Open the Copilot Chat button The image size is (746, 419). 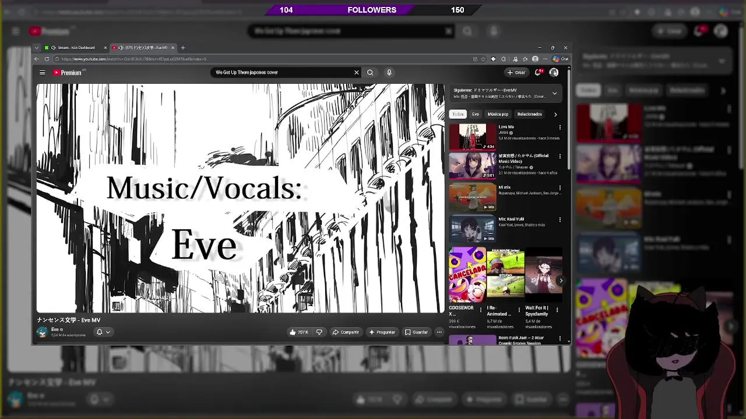[561, 59]
